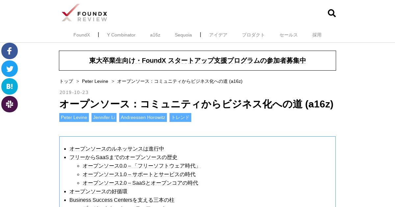Select the Andreessen Horowitz tag
This screenshot has width=395, height=207.
point(143,117)
